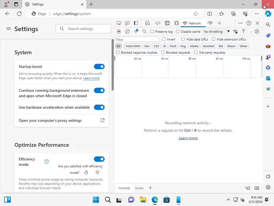
Task: Select the All request type filter
Action: pos(119,46)
